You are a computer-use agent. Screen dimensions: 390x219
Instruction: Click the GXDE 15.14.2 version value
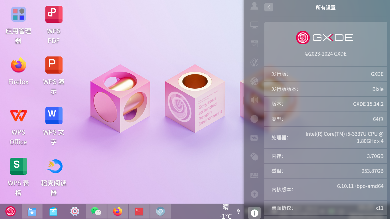tap(368, 104)
